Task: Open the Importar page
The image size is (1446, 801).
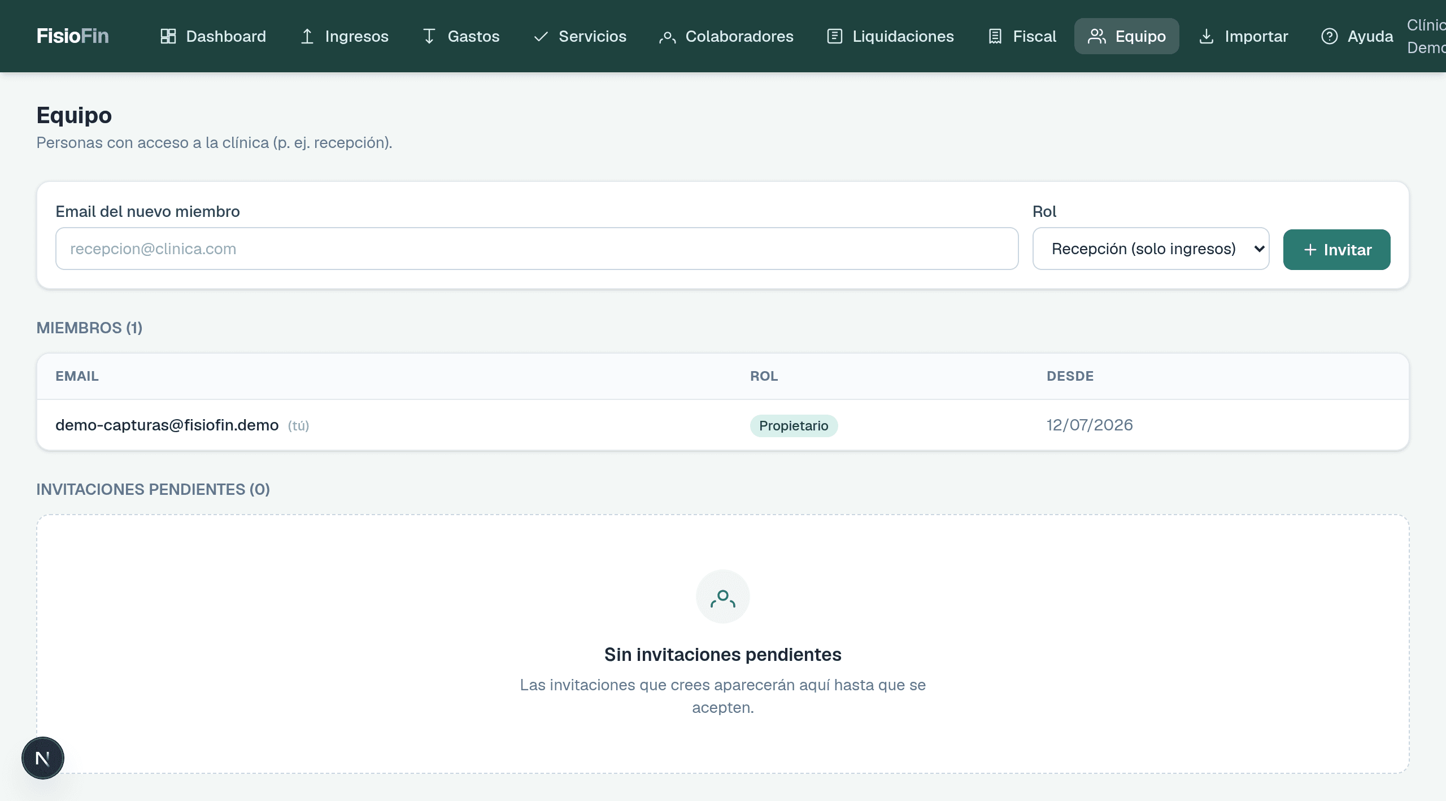Action: pos(1244,36)
